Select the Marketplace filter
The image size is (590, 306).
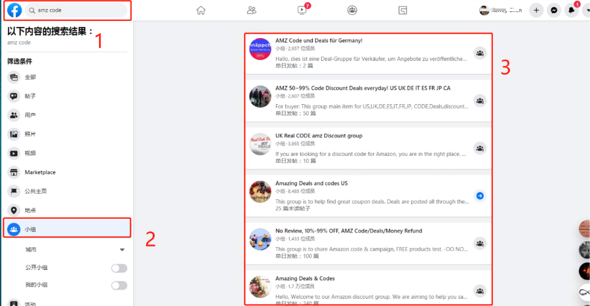pos(67,172)
